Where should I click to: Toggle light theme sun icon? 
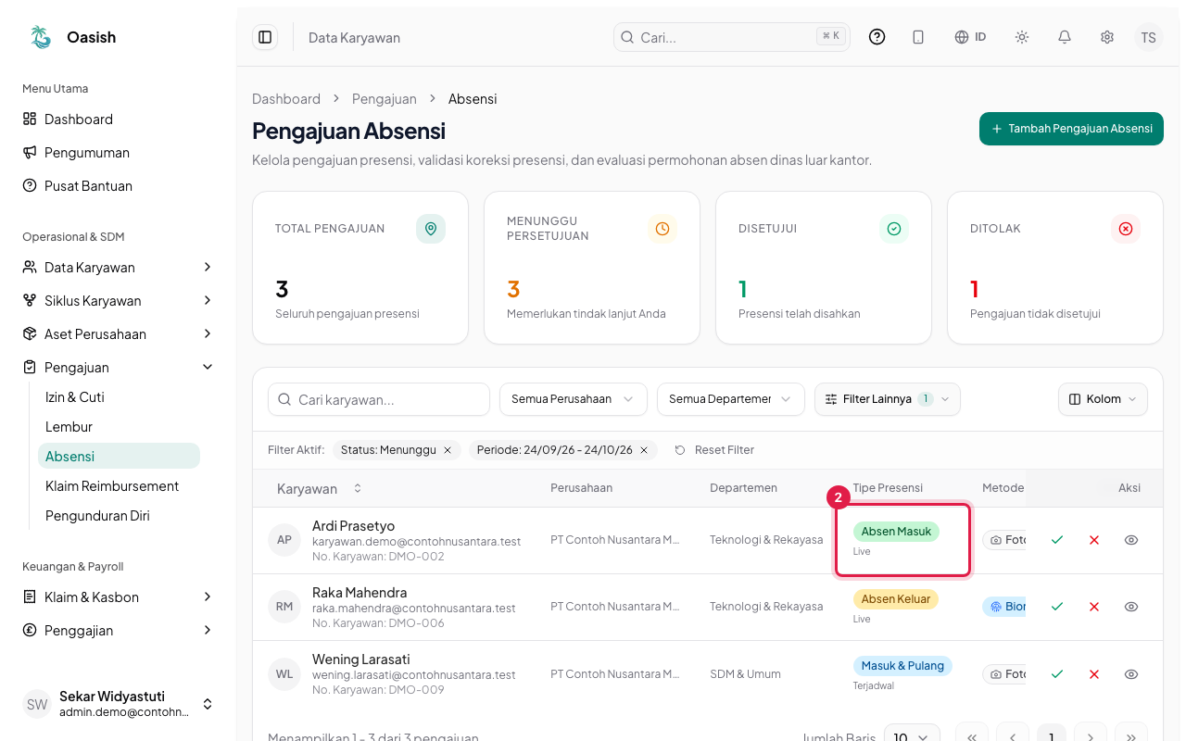(1022, 37)
